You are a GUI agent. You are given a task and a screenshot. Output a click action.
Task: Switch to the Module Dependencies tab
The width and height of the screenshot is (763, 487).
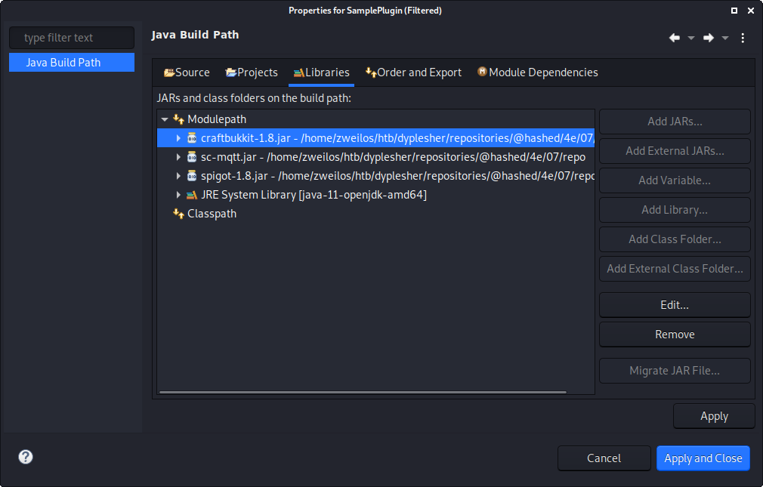pos(537,72)
